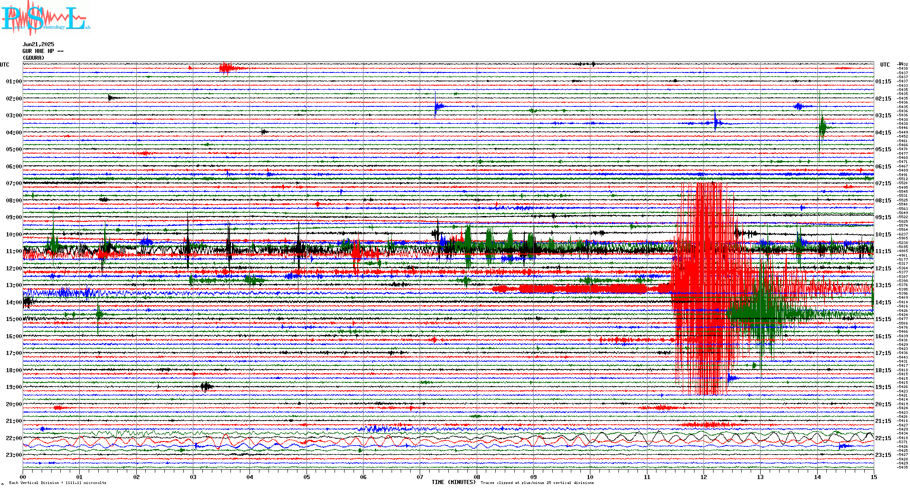Select the 03:00 hour label

pos(14,115)
